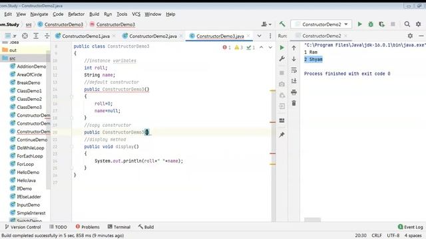Stop process icon in Run panel
Image resolution: width=426 pixels, height=239 pixels.
(282, 73)
